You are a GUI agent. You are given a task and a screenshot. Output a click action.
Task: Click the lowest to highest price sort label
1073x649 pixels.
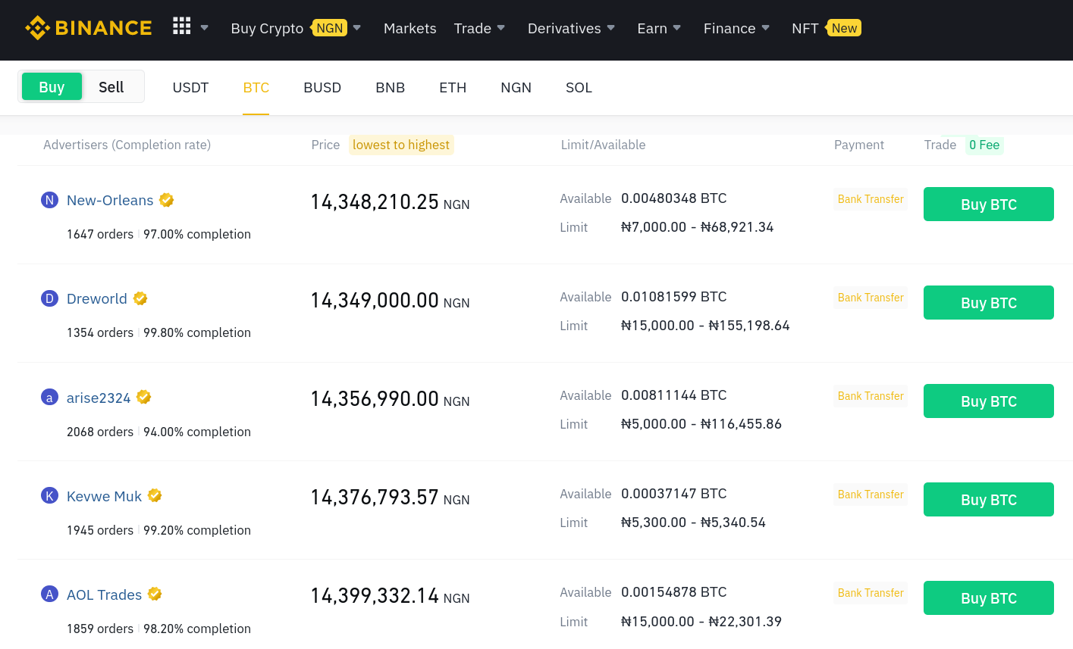point(401,145)
